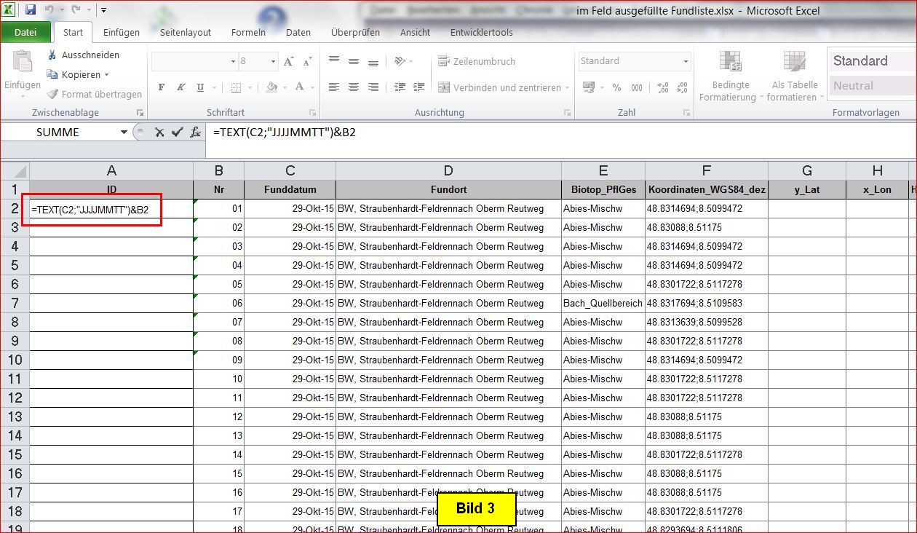Viewport: 917px width, 533px height.
Task: Toggle bold formatting (F)
Action: tap(162, 87)
